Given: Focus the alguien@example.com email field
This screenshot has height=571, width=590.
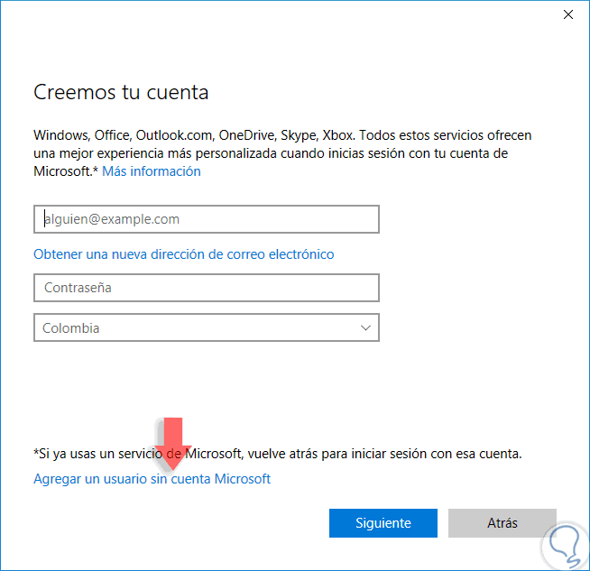Looking at the screenshot, I should tap(207, 219).
